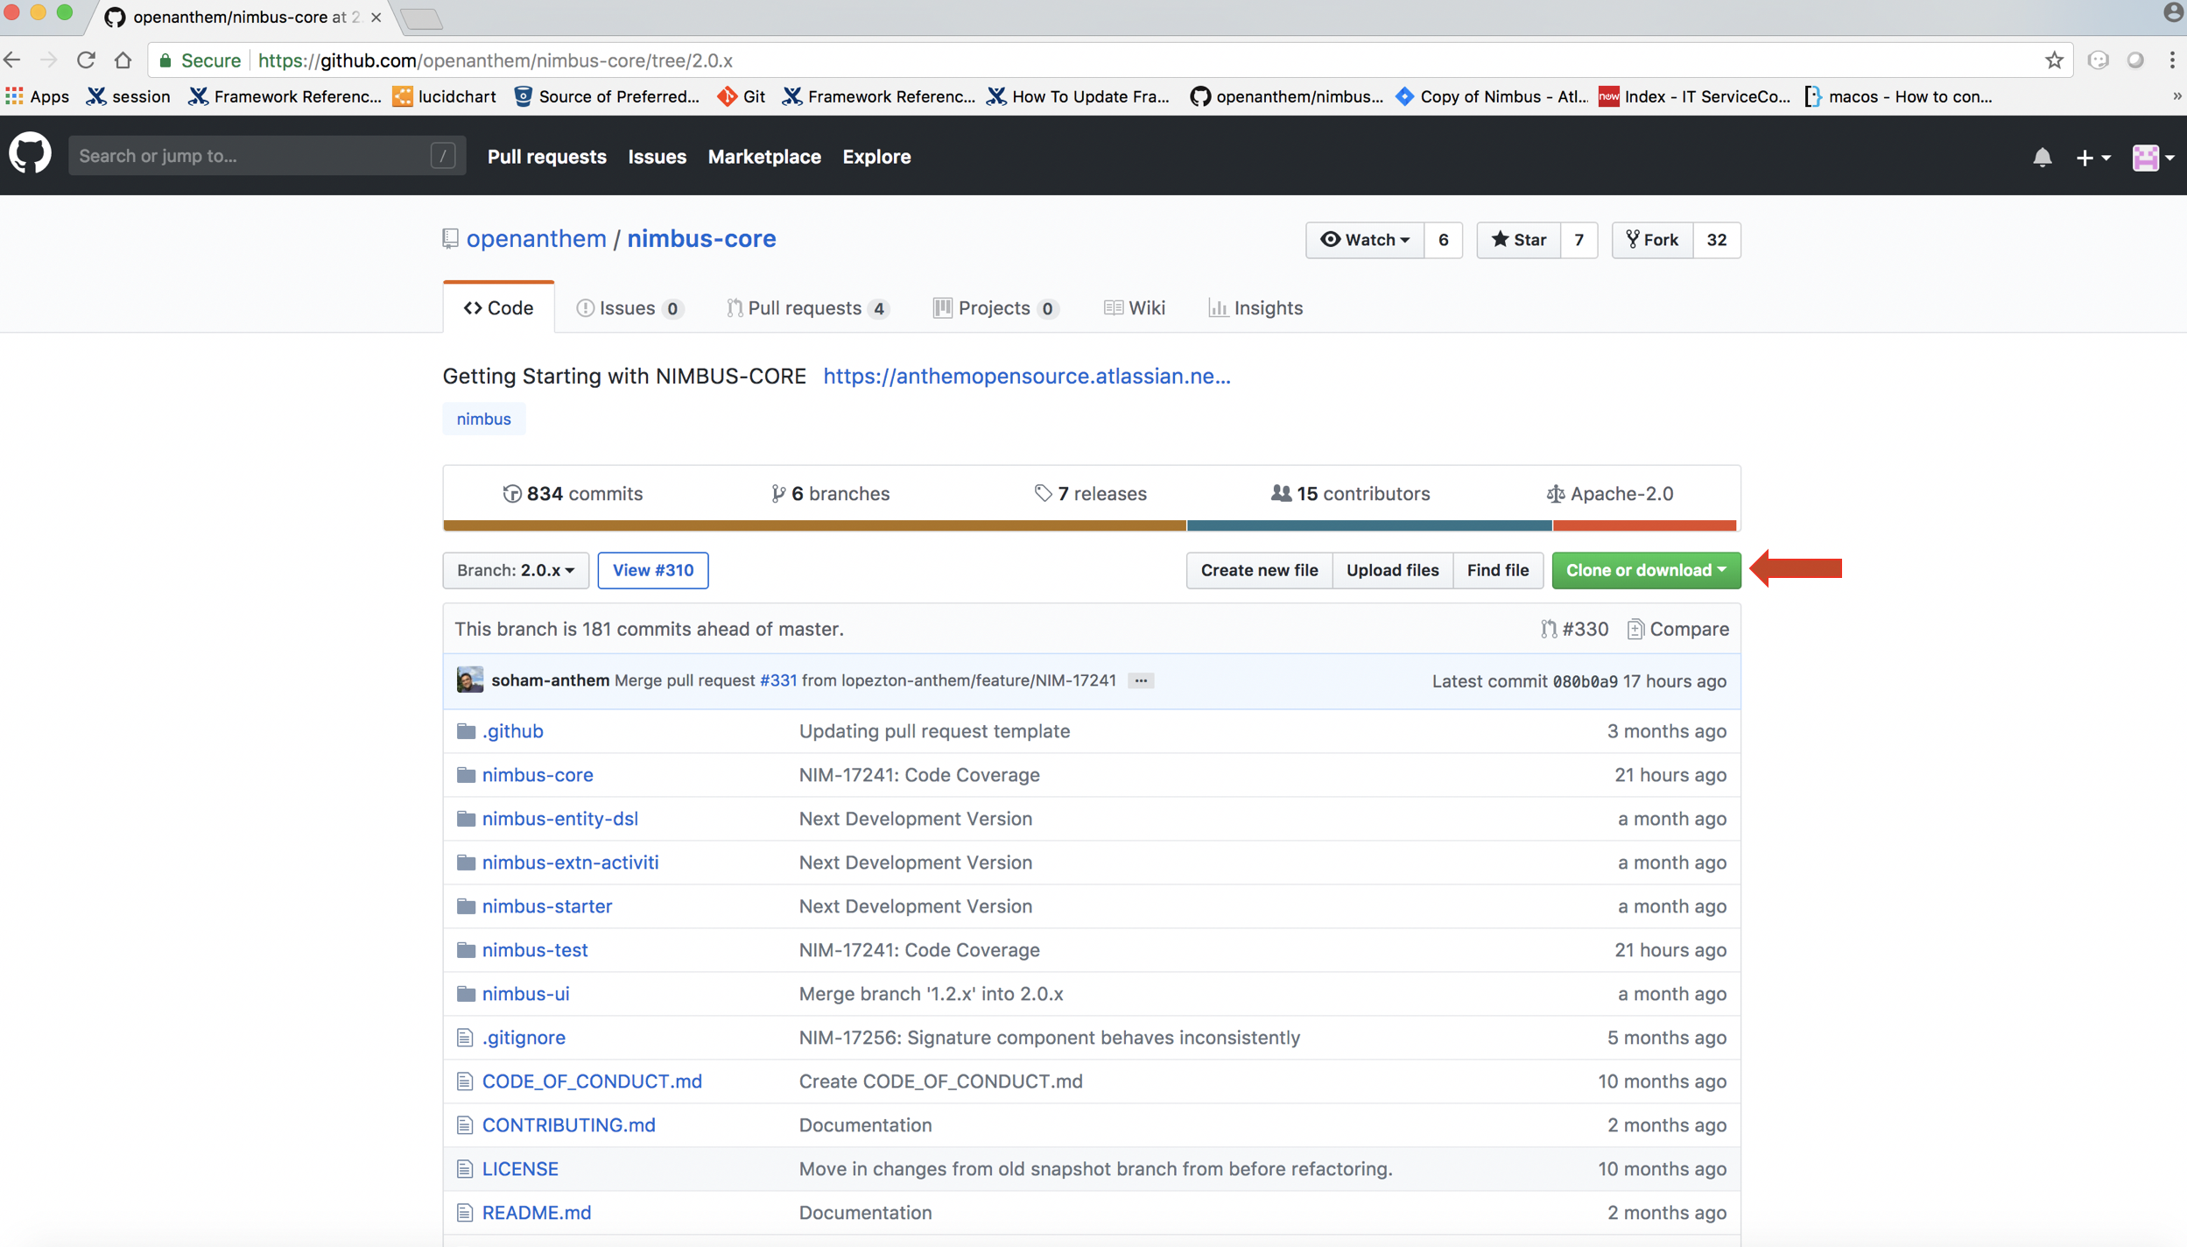
Task: Click Create new file
Action: [x=1259, y=569]
